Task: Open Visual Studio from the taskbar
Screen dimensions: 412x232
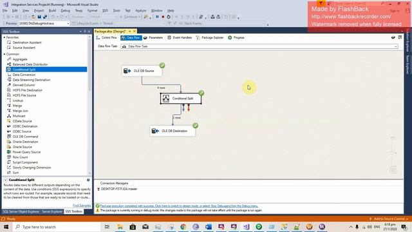Action: 246,227
